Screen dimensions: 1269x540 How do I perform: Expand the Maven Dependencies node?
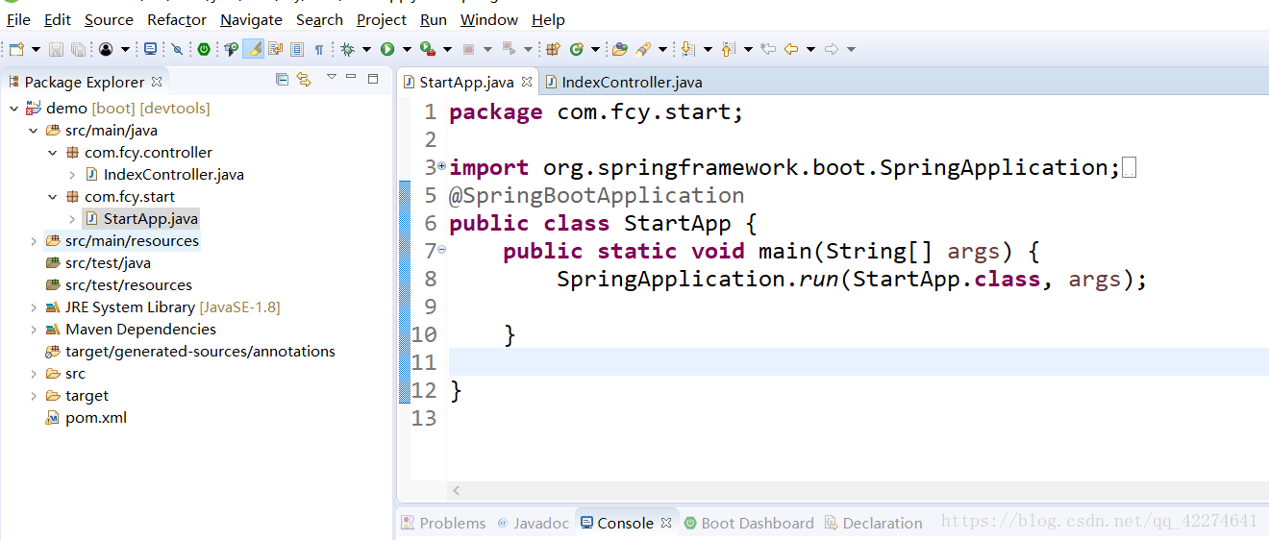coord(34,330)
